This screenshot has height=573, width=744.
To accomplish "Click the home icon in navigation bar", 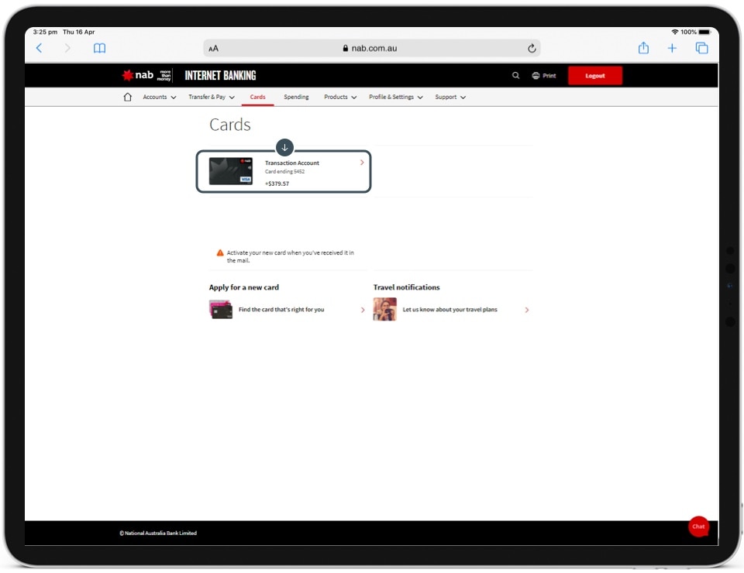I will [128, 98].
